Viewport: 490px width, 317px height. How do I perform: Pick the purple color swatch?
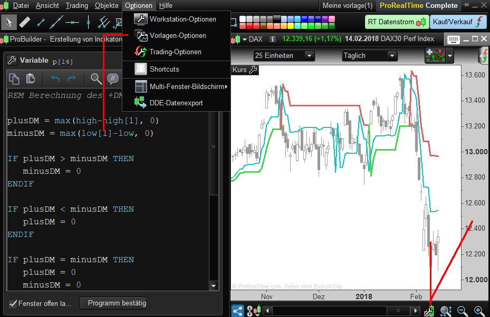coord(325,19)
